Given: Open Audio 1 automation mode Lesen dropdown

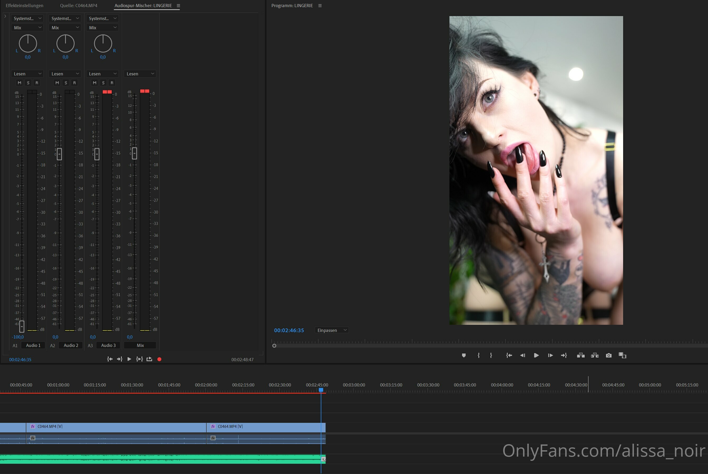Looking at the screenshot, I should 27,74.
